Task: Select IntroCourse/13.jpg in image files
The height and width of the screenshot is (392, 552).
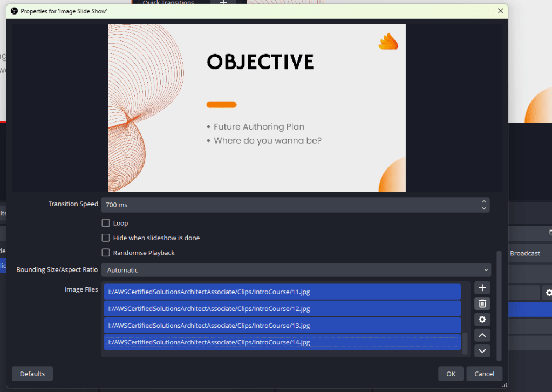Action: click(x=282, y=326)
